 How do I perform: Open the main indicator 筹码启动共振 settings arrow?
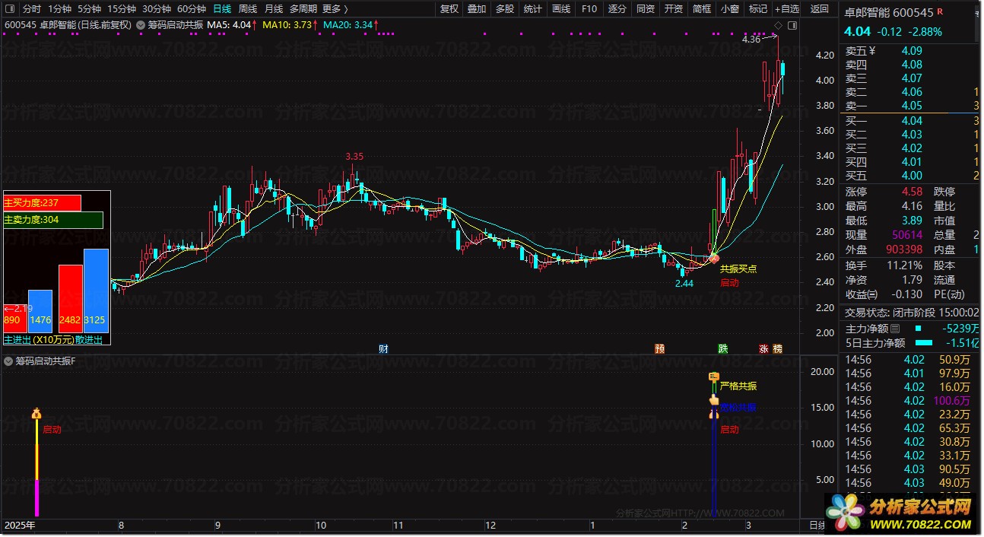coord(141,25)
